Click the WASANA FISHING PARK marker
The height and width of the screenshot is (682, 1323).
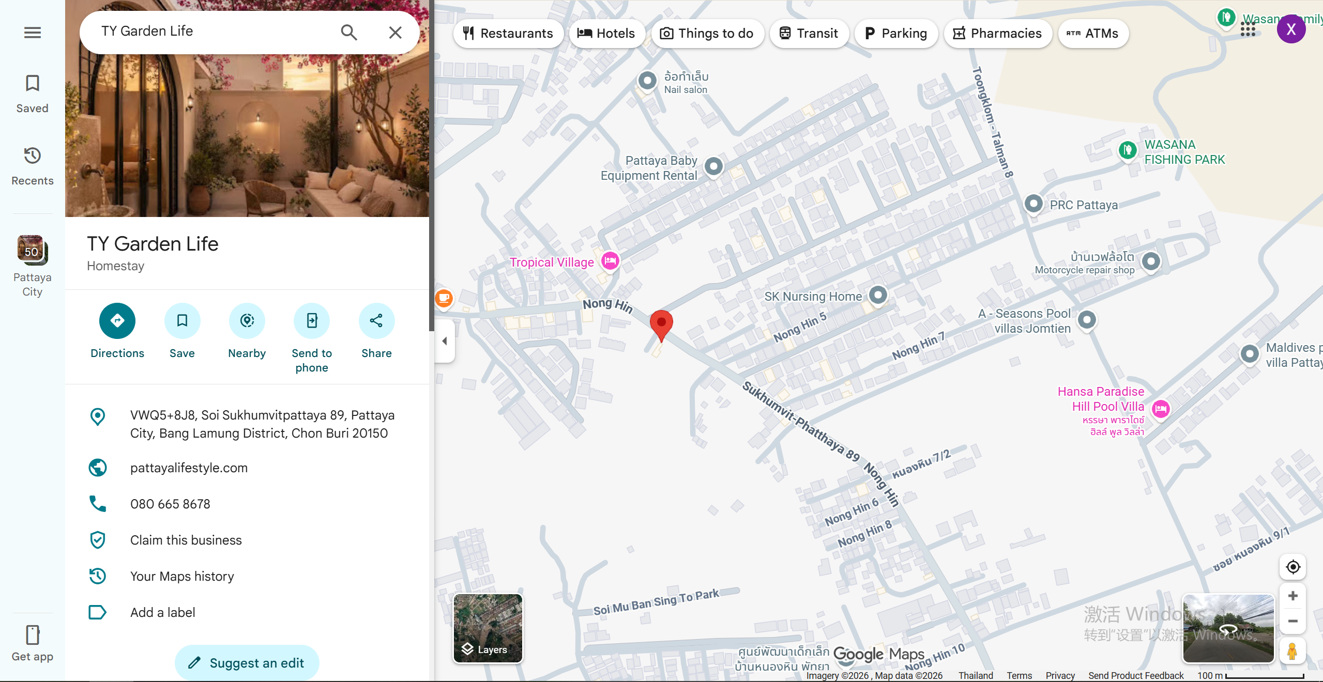pos(1127,150)
